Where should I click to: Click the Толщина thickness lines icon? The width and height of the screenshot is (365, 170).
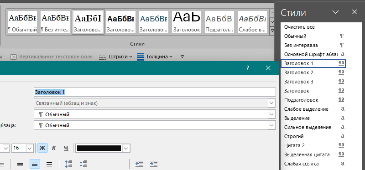(141, 57)
